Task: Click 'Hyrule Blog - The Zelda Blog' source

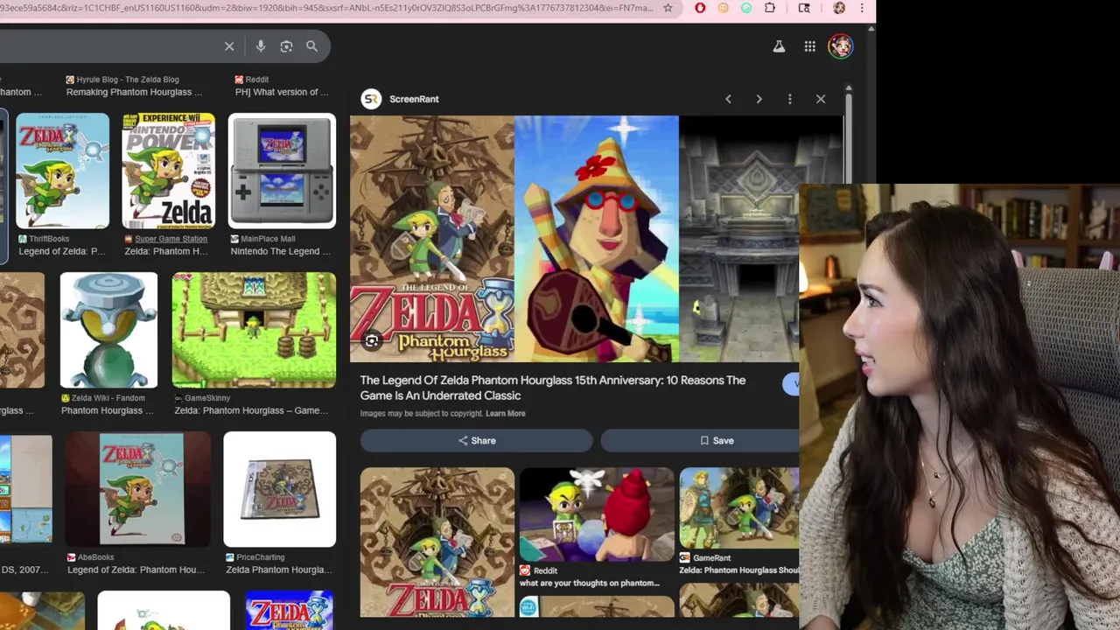Action: pos(128,80)
